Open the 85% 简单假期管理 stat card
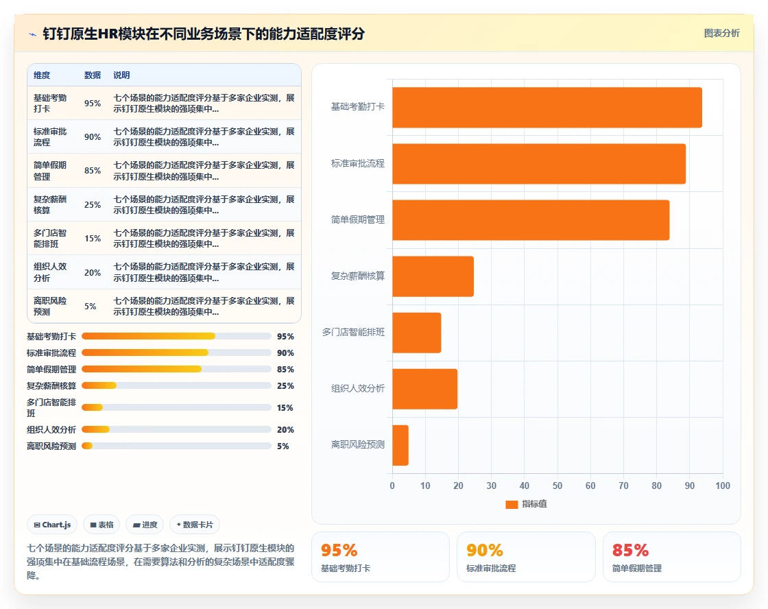The image size is (768, 609). [671, 557]
